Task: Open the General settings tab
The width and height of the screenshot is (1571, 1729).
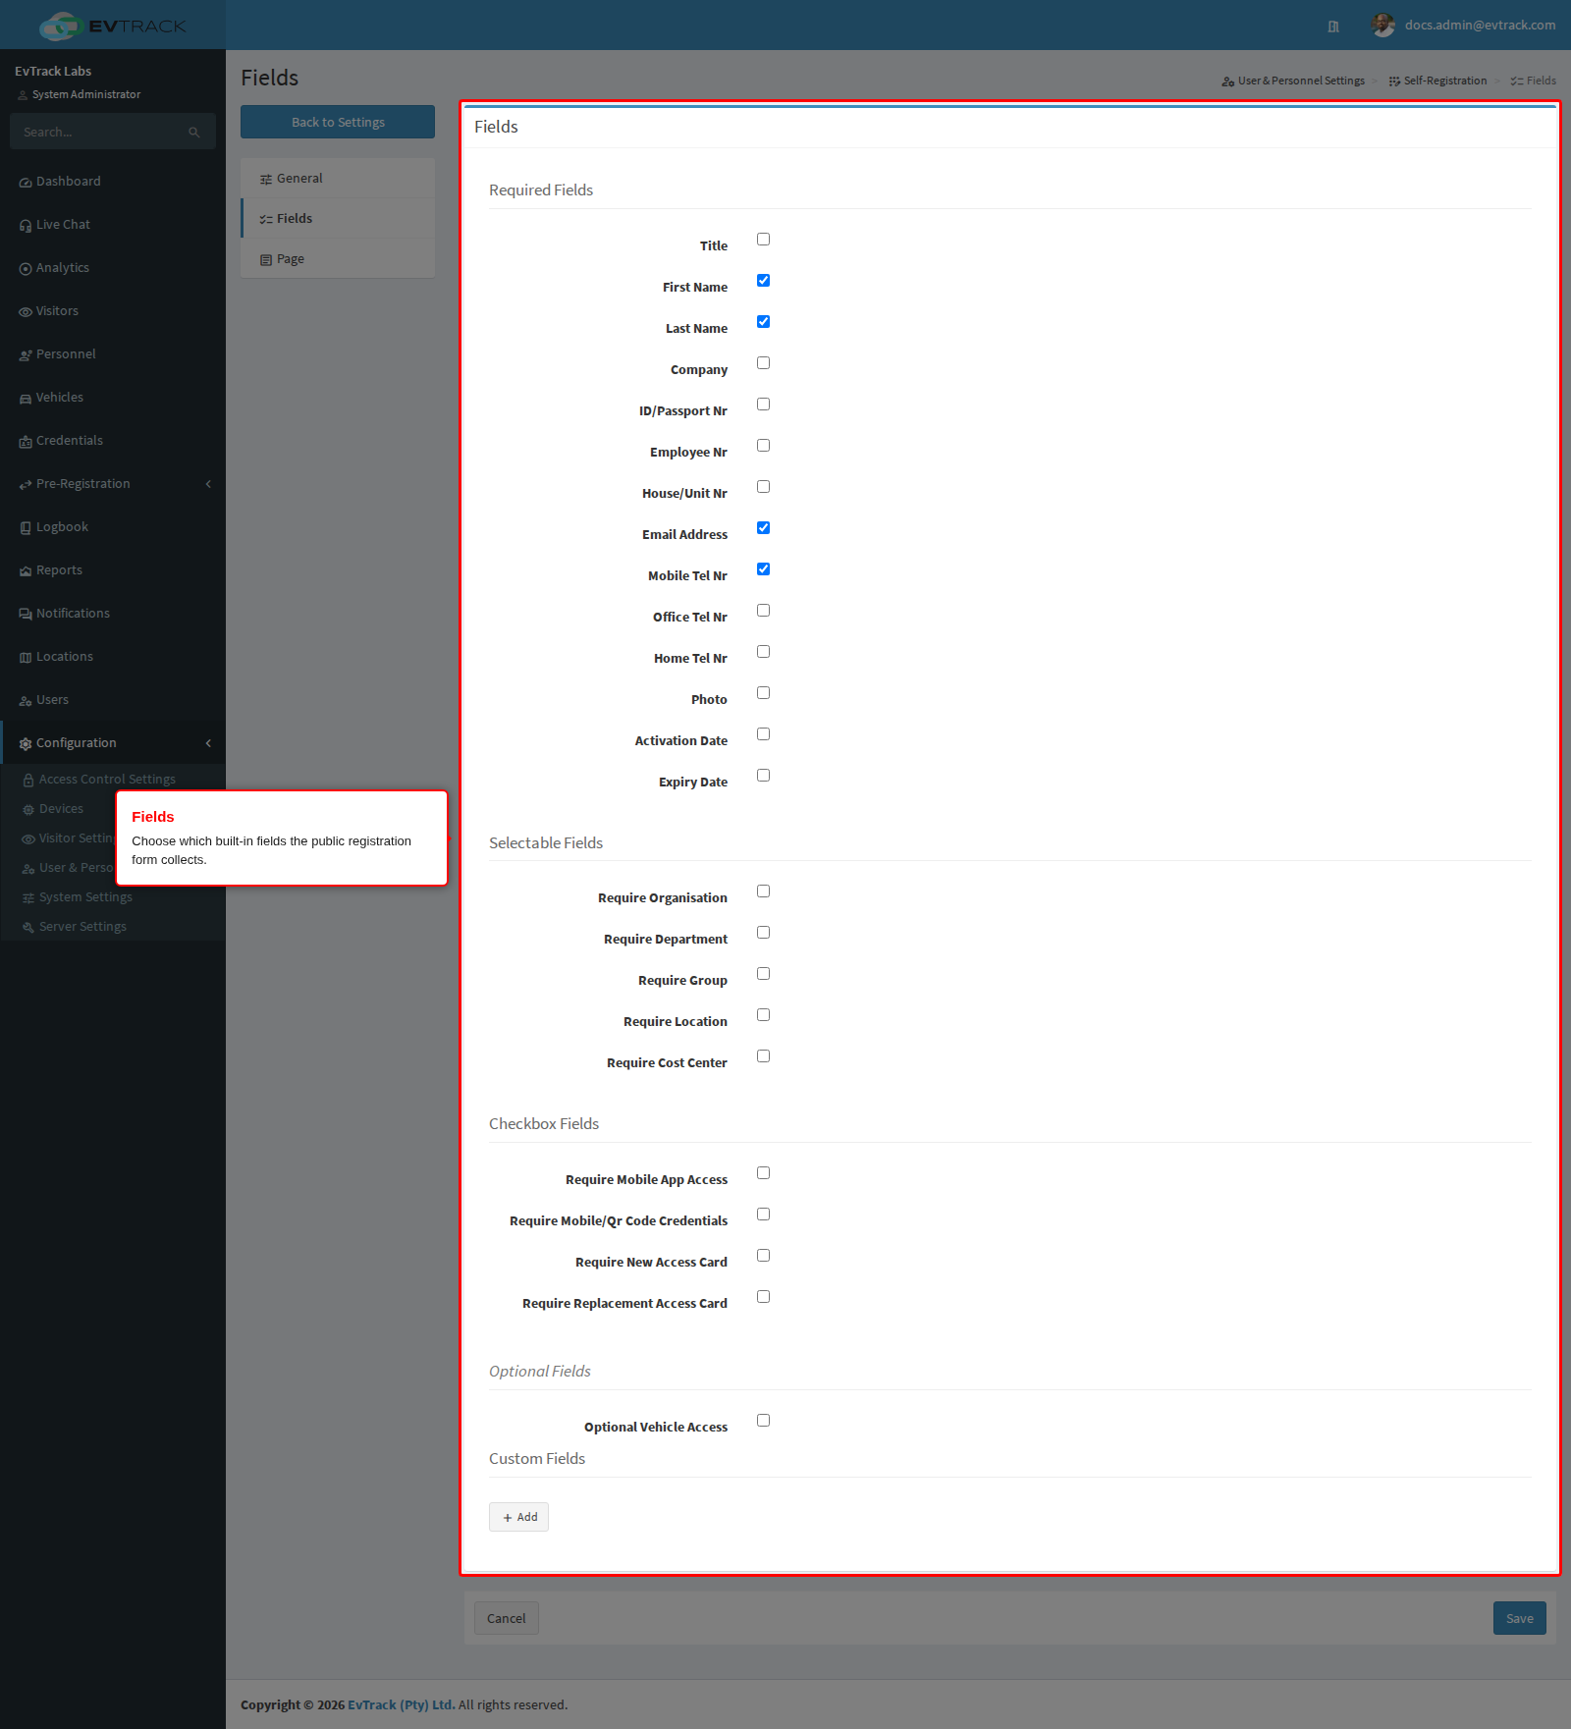Action: click(x=338, y=179)
